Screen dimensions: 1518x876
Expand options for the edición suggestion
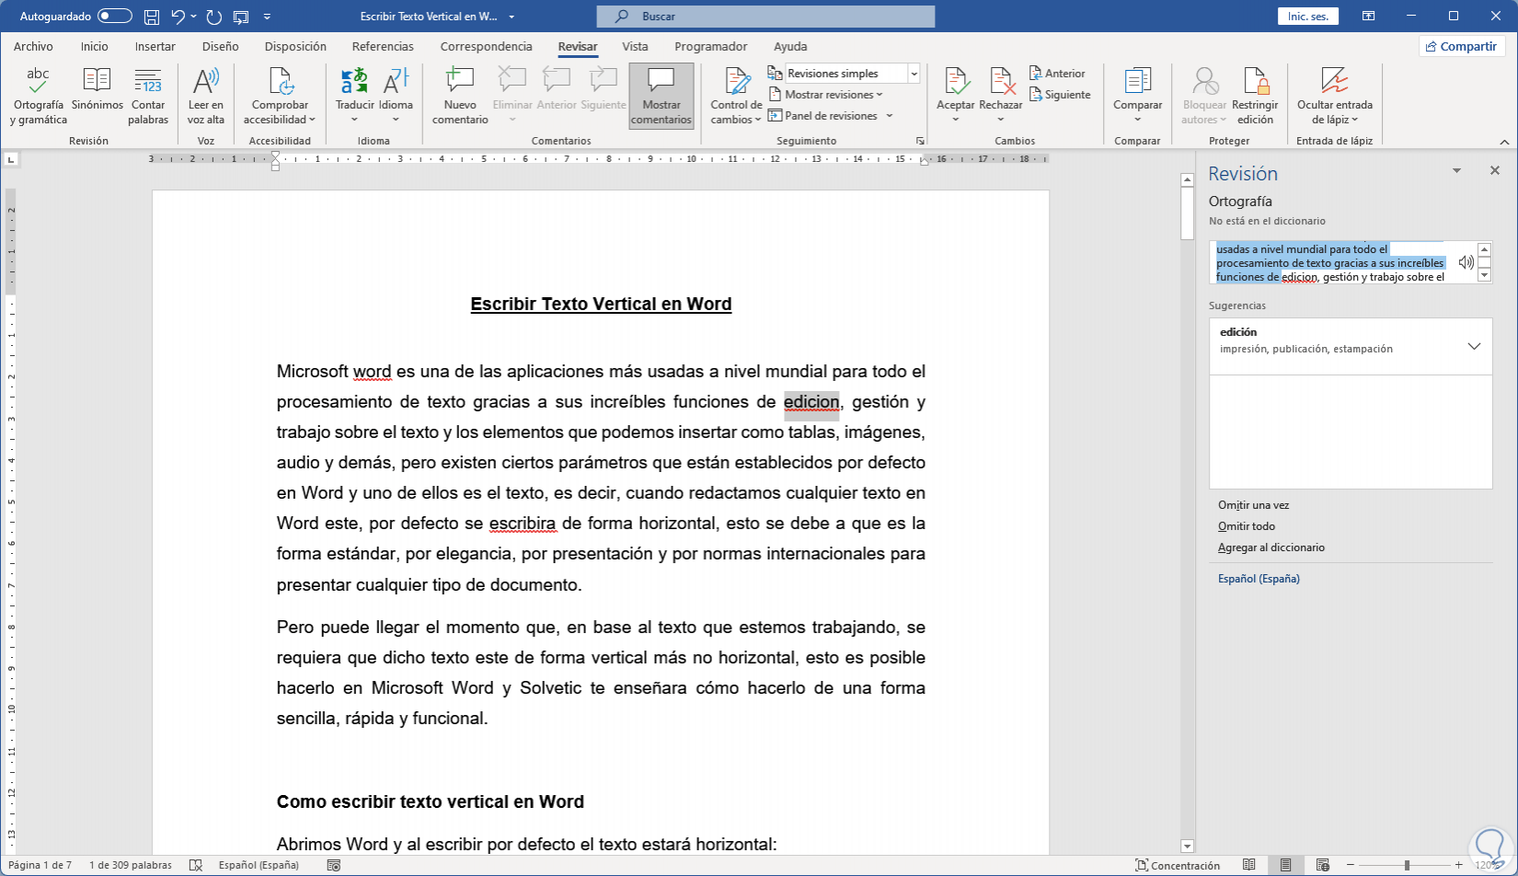1474,346
